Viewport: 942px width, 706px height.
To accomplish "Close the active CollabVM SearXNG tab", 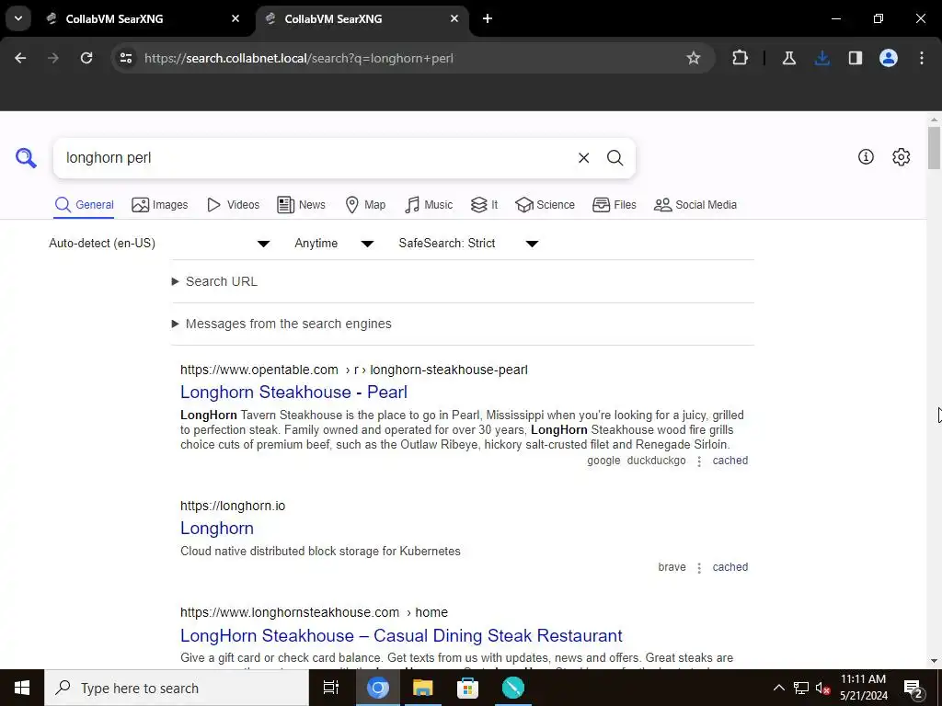I will 454,18.
